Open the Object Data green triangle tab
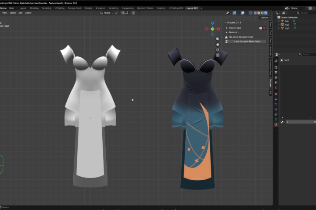 click(x=276, y=119)
